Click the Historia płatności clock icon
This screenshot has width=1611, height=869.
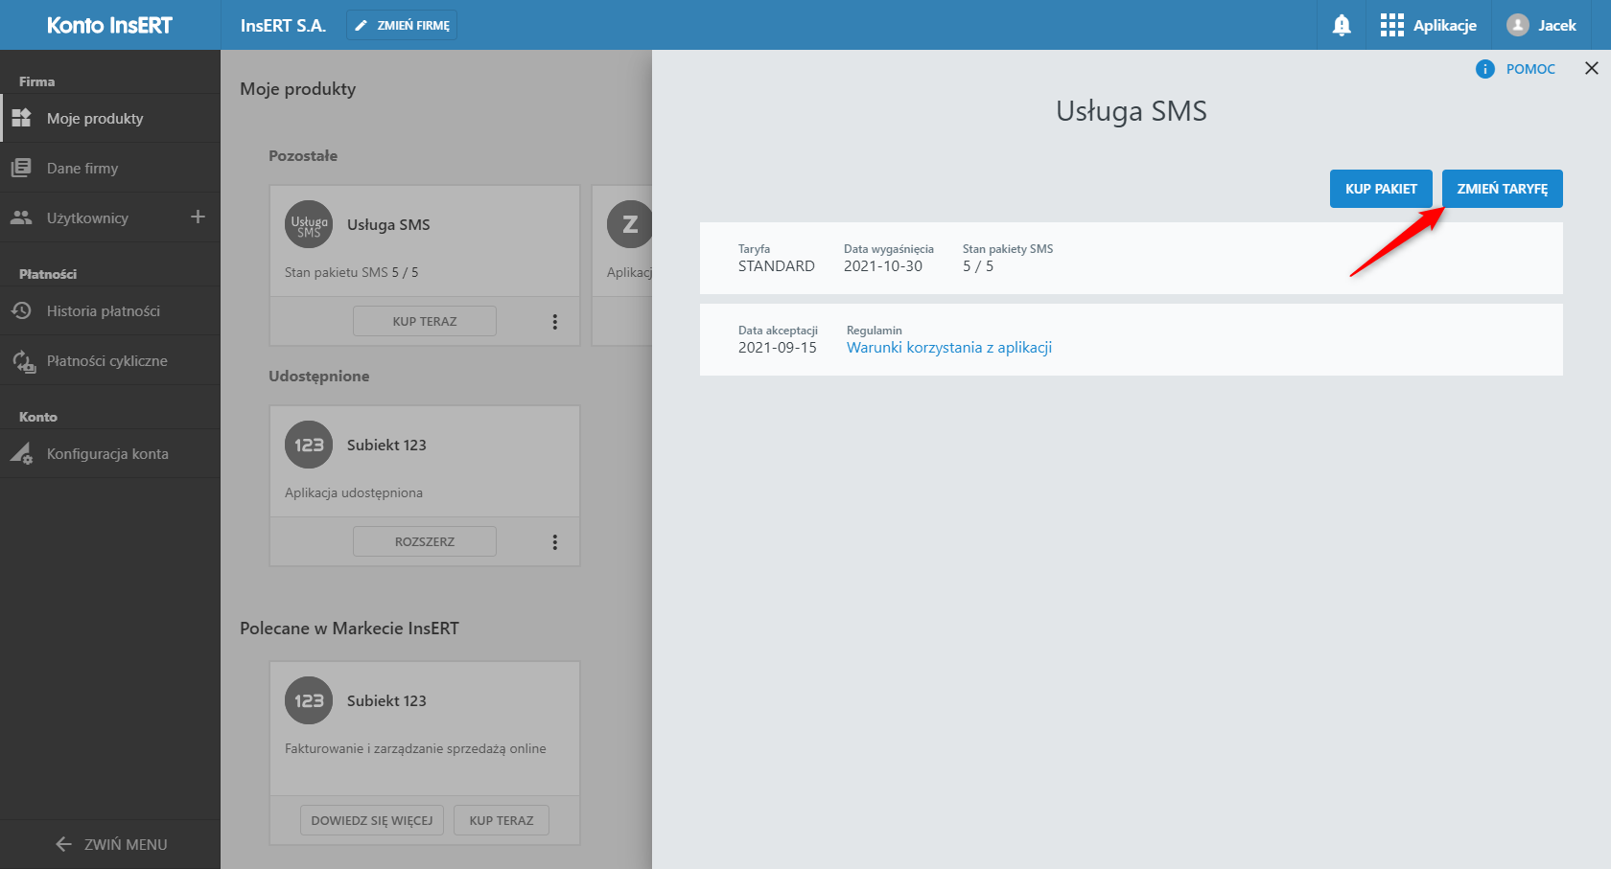(21, 310)
